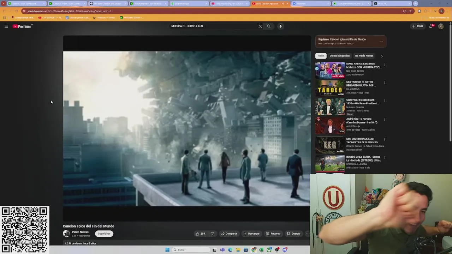
Task: Open Chrome from the taskbar
Action: [x=254, y=250]
